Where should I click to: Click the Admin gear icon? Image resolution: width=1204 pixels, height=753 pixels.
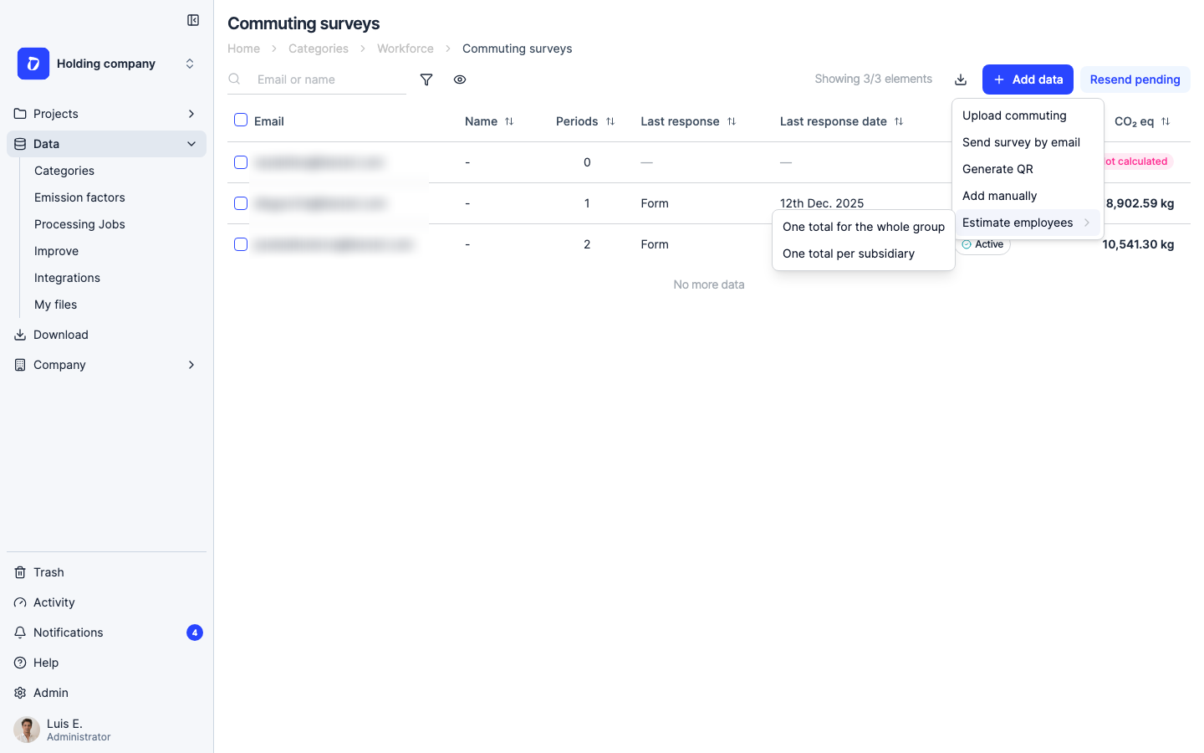click(20, 693)
